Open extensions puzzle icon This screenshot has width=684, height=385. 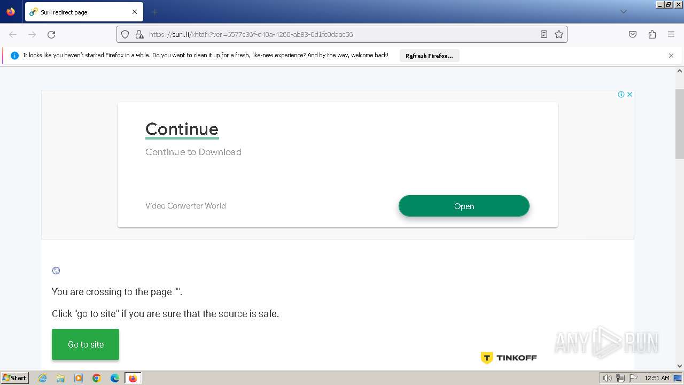(652, 34)
